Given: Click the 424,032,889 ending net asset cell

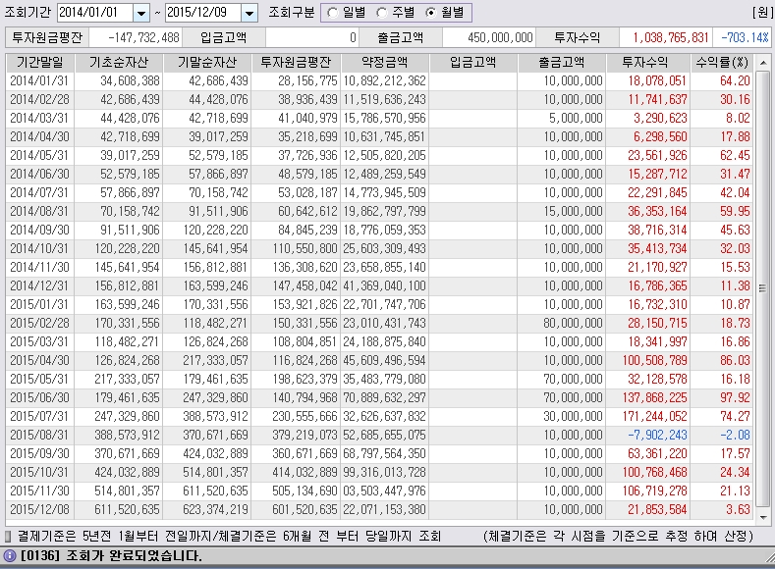Looking at the screenshot, I should coord(207,453).
